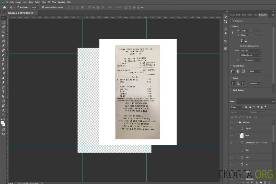Open the Fill Transparent dropdown
The width and height of the screenshot is (276, 184).
[x=252, y=60]
